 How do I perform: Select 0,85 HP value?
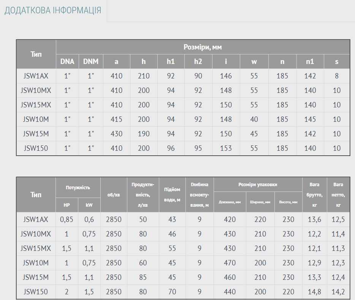[x=67, y=219]
